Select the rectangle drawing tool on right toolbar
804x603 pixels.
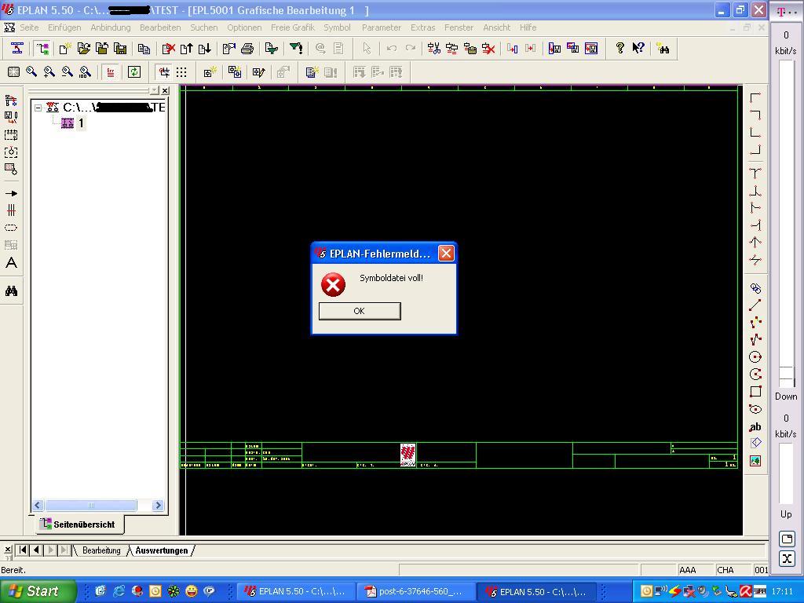tap(755, 391)
